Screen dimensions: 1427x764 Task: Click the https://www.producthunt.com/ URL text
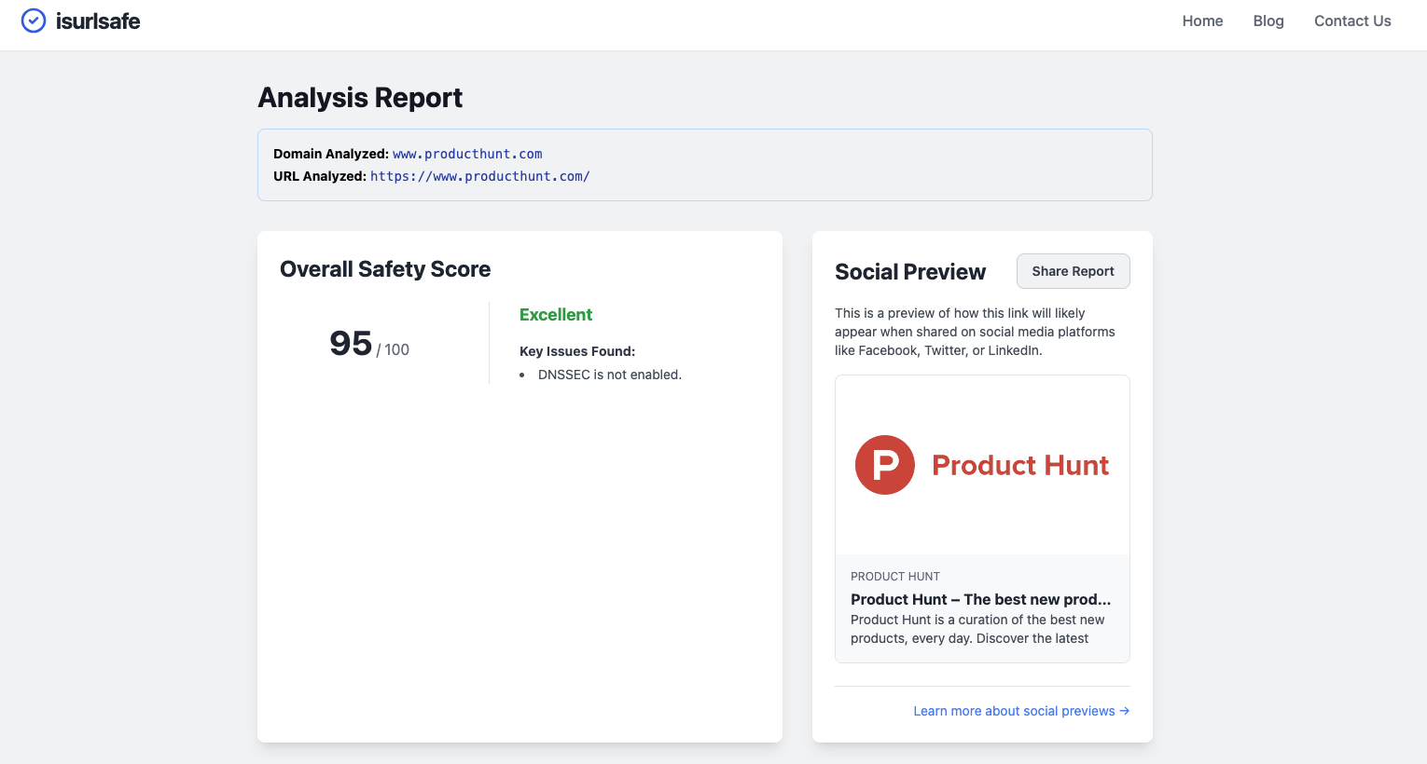tap(480, 176)
